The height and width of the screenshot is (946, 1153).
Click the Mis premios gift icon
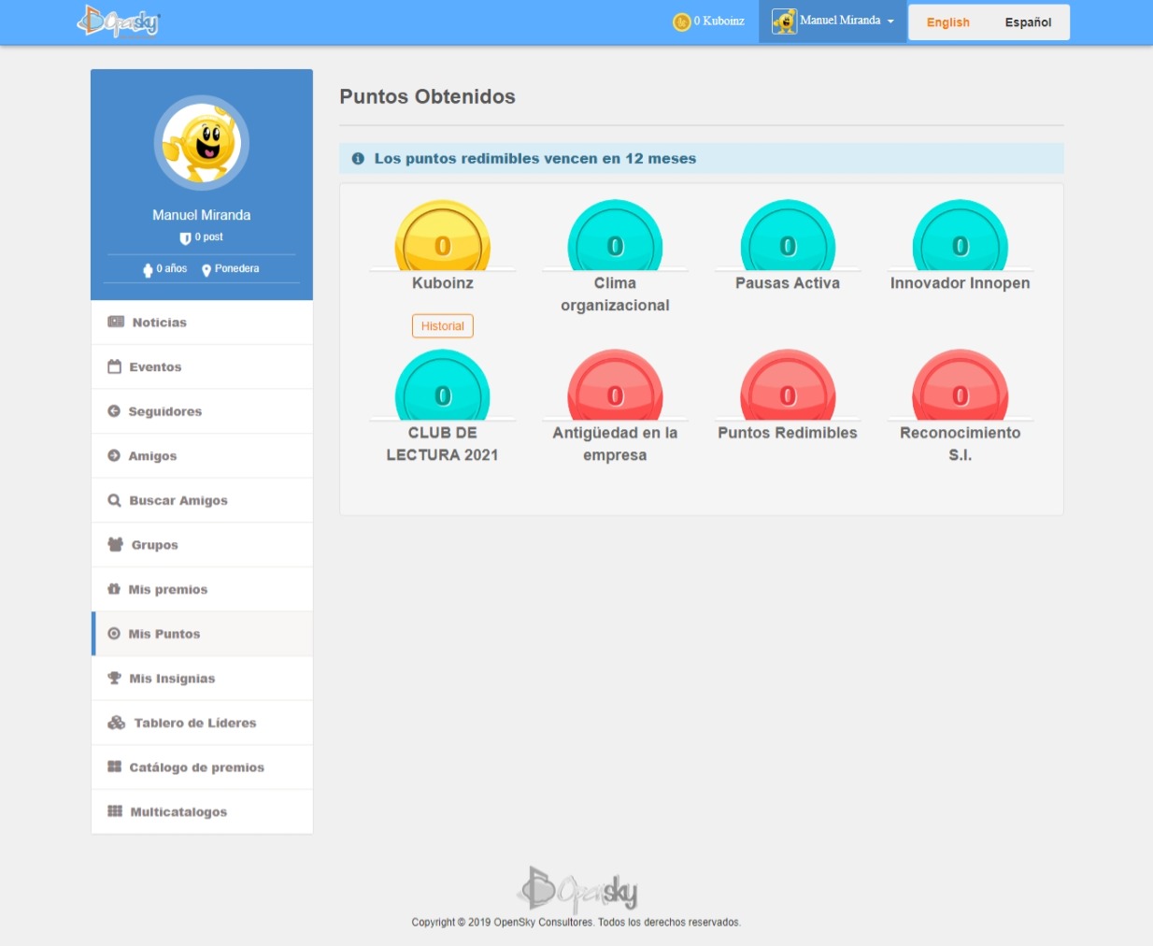(x=114, y=589)
